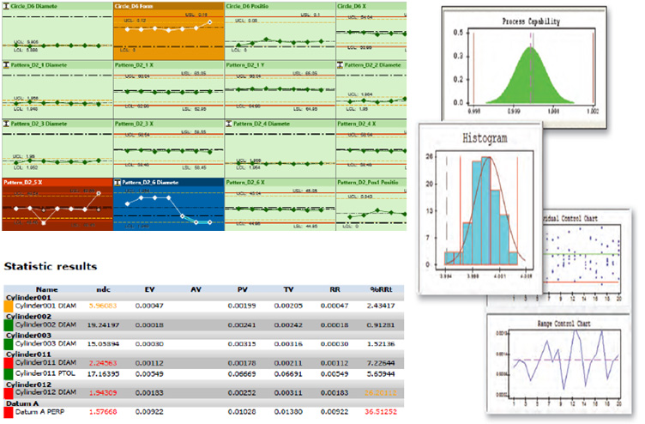Screen dimensions: 645x424
Task: Click the Circle_D6 Diamete header icon
Action: click(6, 6)
